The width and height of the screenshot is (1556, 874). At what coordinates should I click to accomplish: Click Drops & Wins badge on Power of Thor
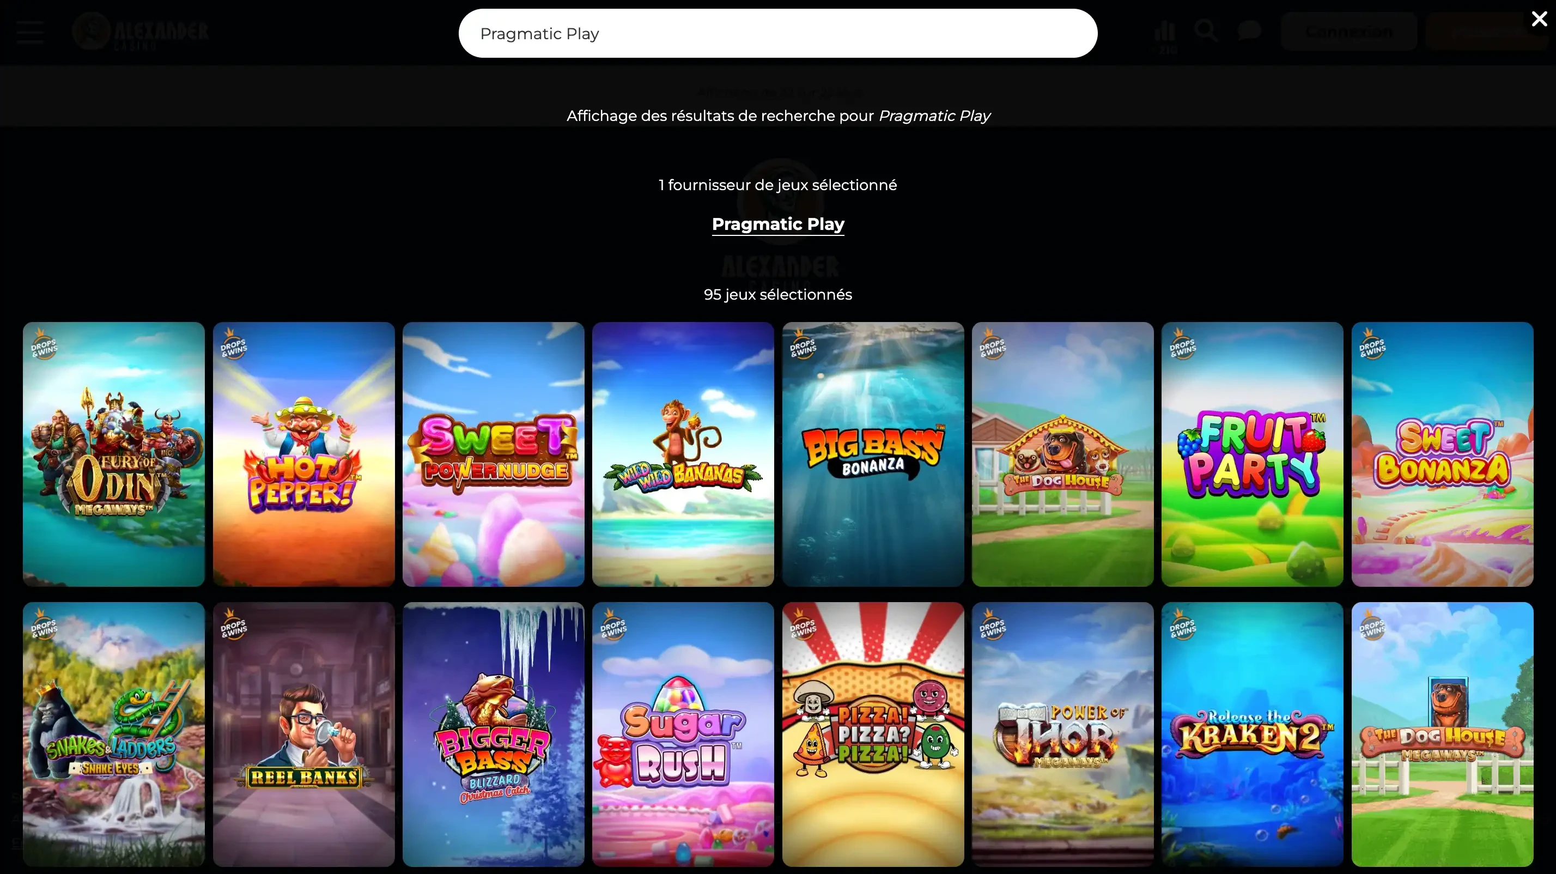coord(993,624)
